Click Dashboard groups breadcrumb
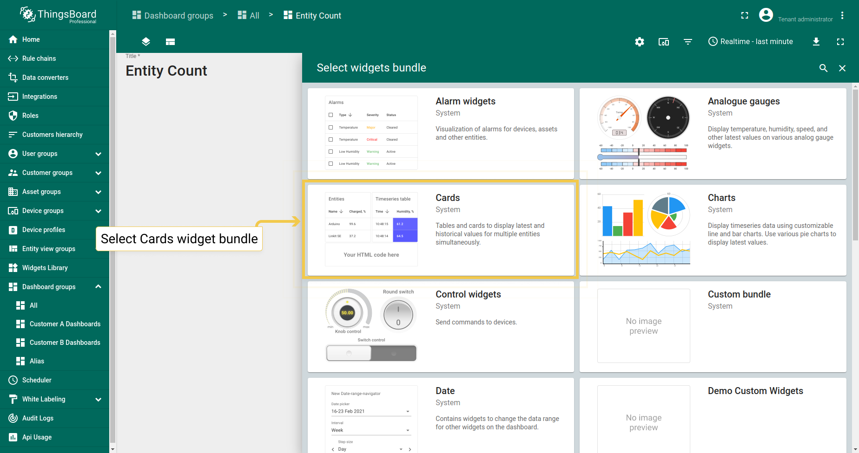 [x=173, y=15]
